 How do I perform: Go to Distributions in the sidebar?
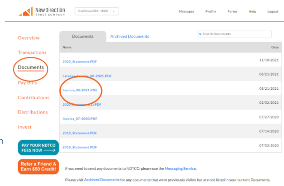tap(33, 112)
